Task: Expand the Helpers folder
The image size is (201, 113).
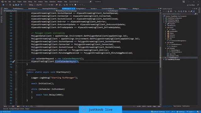Action: pyautogui.click(x=166, y=33)
